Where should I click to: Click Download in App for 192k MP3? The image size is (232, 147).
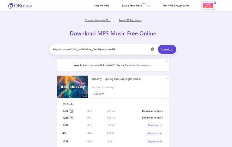(153, 118)
